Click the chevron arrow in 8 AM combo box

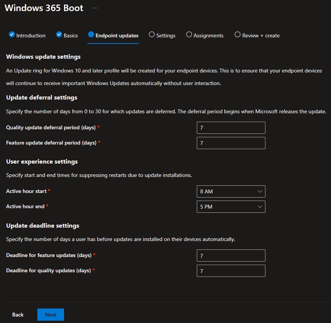point(260,191)
